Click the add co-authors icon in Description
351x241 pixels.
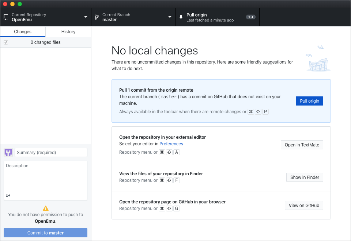[x=8, y=195]
